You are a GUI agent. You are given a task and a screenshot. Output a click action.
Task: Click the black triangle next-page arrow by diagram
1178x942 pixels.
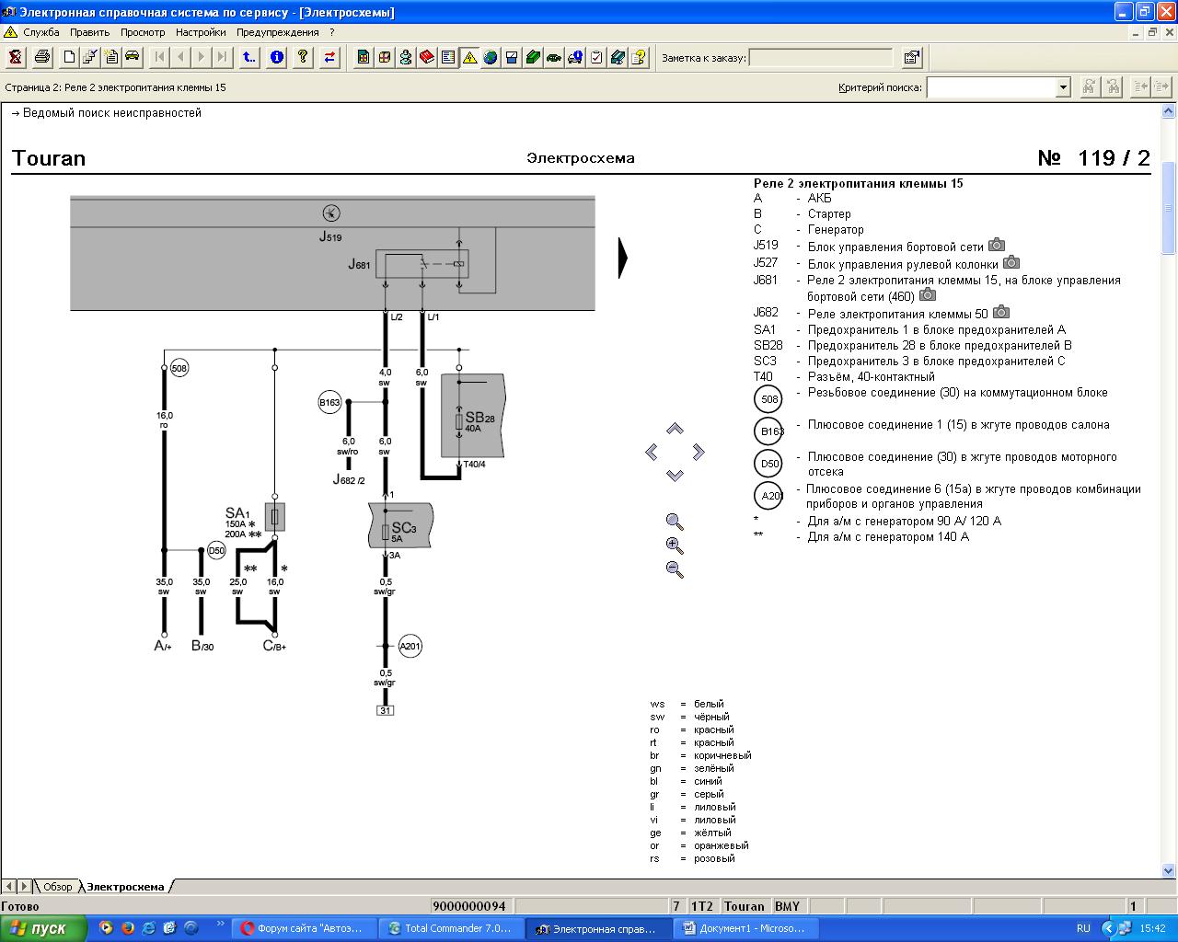[x=623, y=258]
